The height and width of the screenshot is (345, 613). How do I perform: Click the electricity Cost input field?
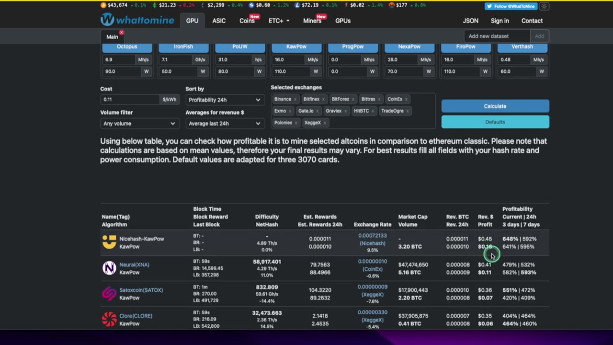130,99
